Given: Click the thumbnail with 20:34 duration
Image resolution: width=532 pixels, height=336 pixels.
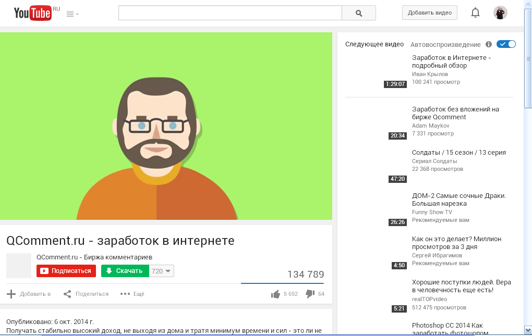Looking at the screenshot, I should click(376, 122).
